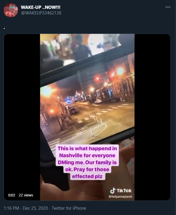Click the hand holding tablet in video

click(x=123, y=165)
